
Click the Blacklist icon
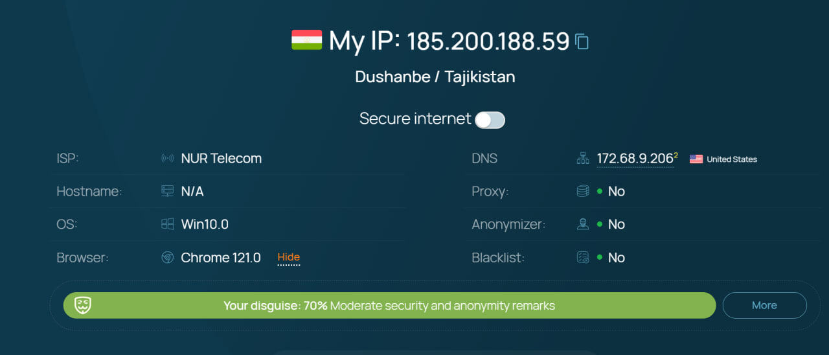(583, 258)
